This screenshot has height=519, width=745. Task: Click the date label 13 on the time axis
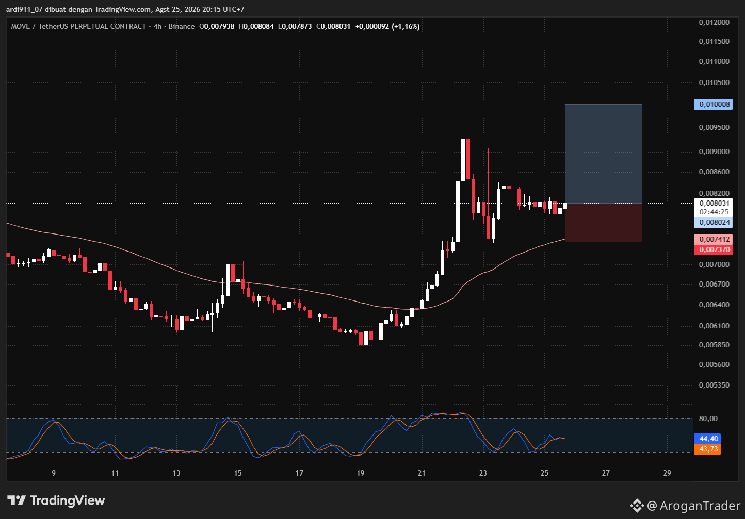[x=176, y=473]
